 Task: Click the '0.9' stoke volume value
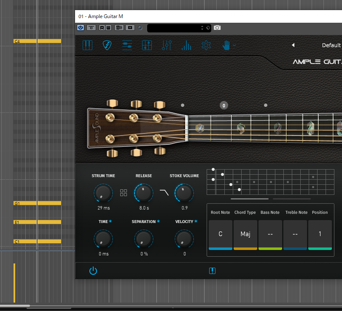(185, 208)
